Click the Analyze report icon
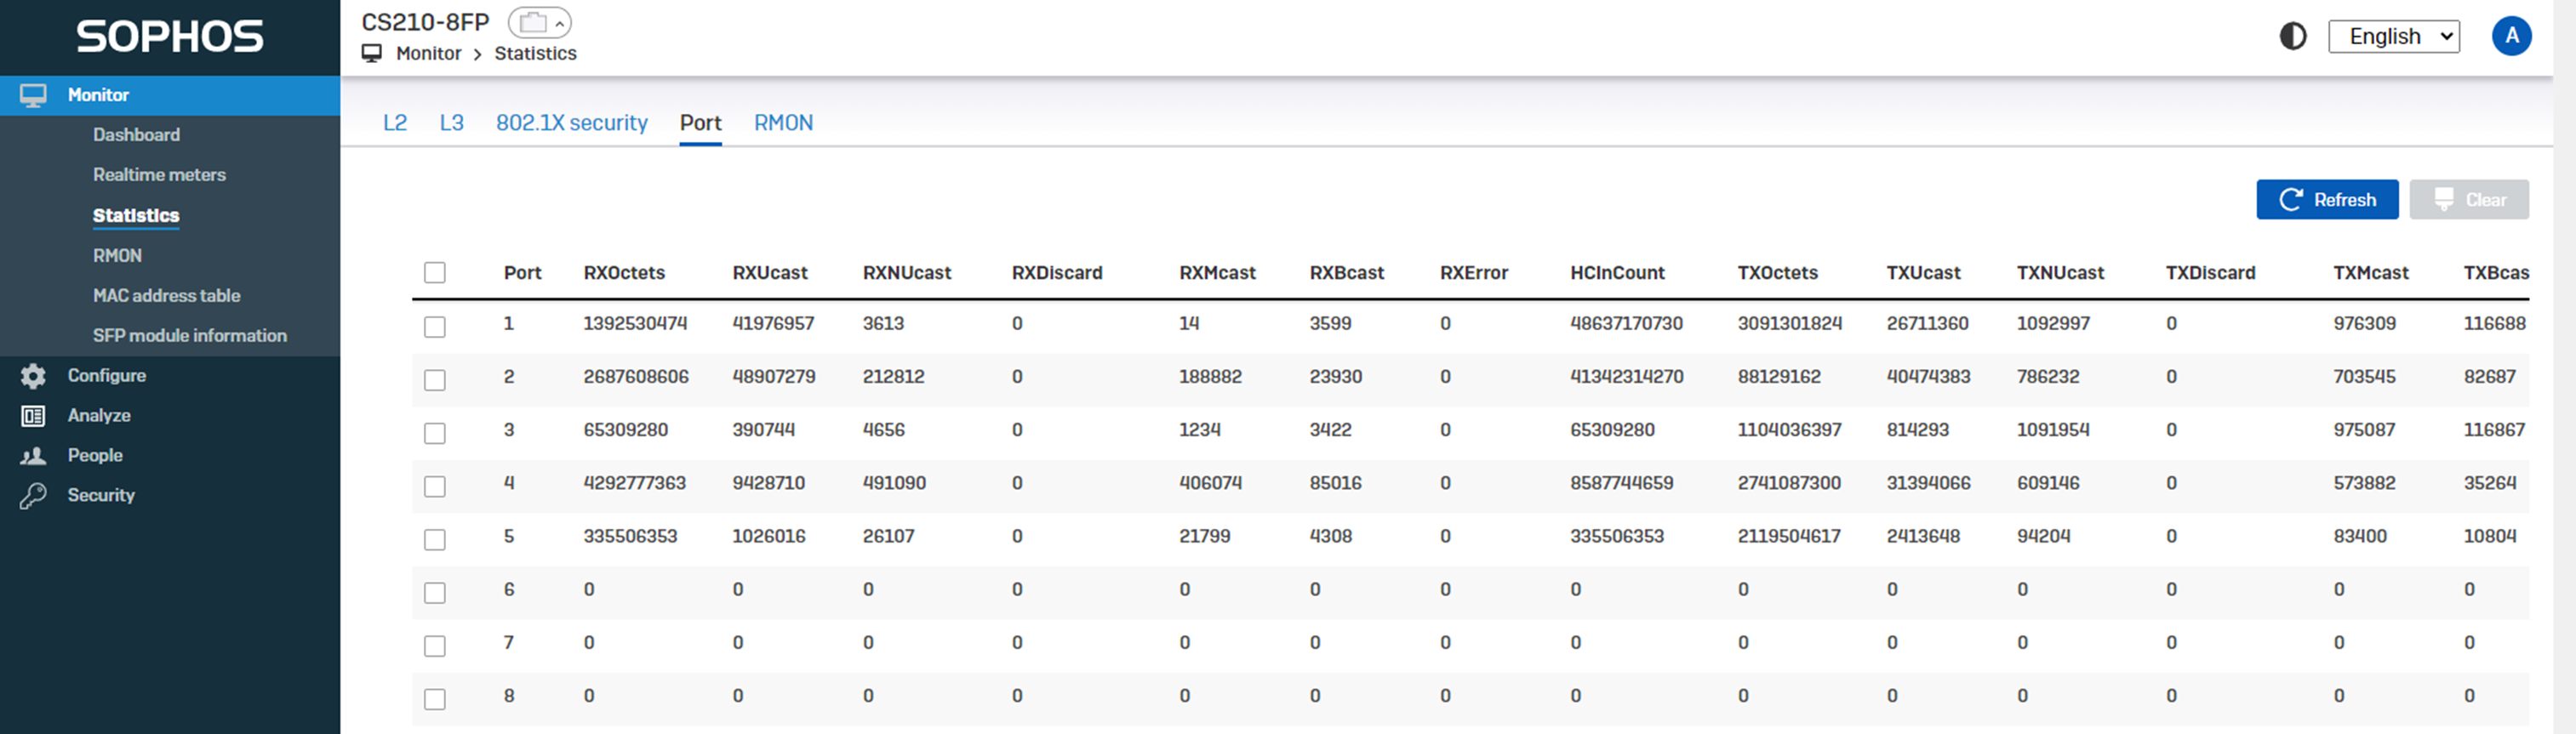Image resolution: width=2576 pixels, height=734 pixels. click(33, 416)
